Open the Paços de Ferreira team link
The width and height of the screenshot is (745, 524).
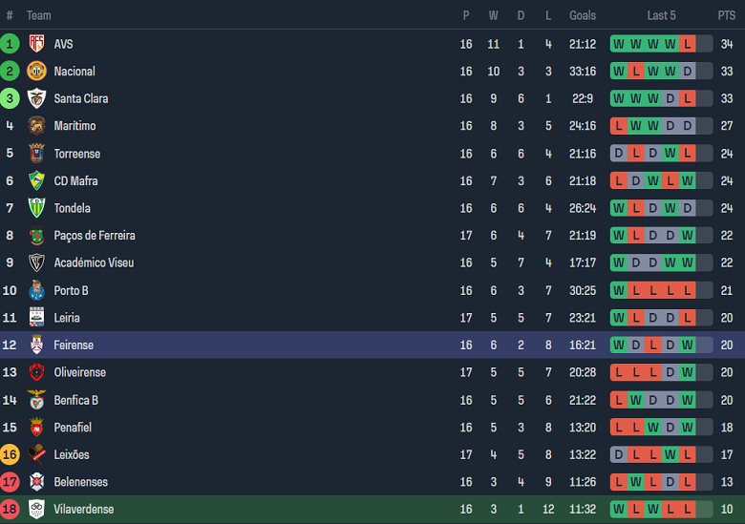[94, 236]
